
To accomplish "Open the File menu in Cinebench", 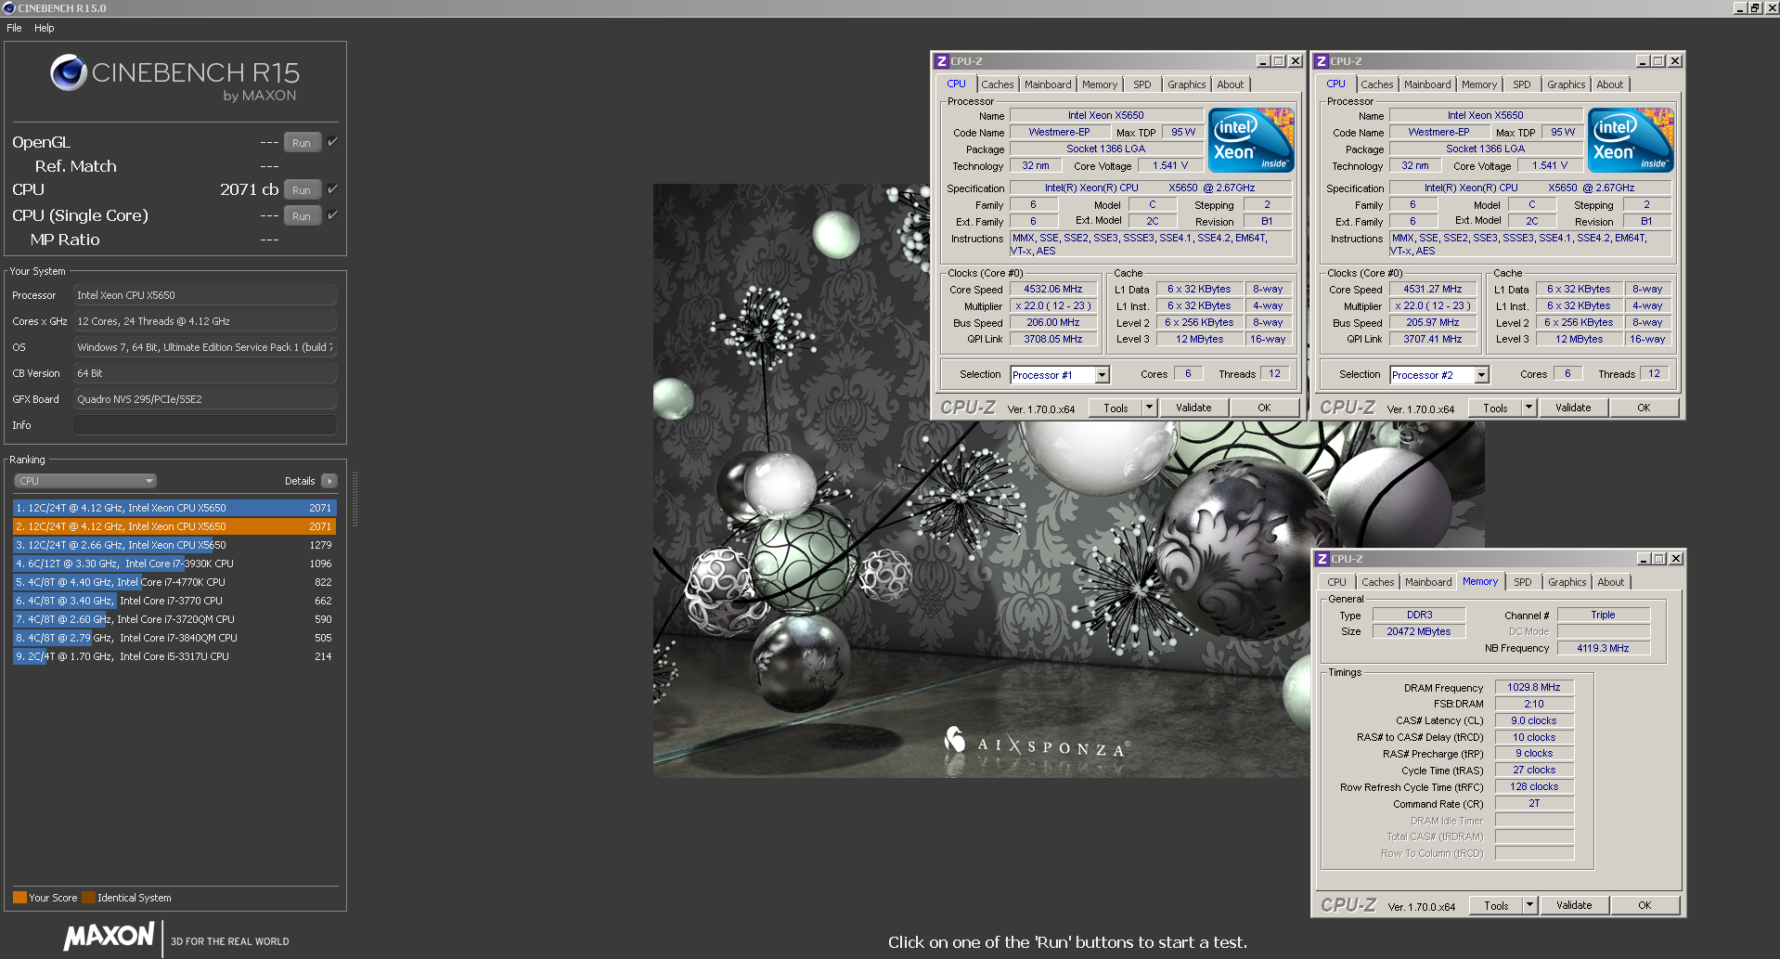I will [14, 28].
